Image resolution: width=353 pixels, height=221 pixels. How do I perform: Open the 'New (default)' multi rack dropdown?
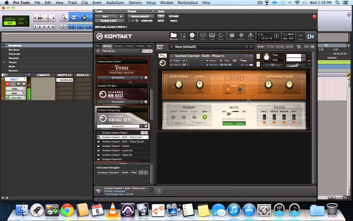(x=172, y=47)
